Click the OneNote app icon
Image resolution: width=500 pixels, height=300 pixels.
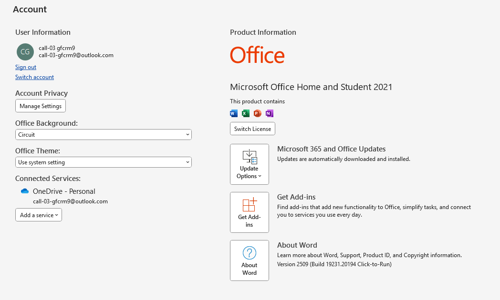tap(270, 113)
